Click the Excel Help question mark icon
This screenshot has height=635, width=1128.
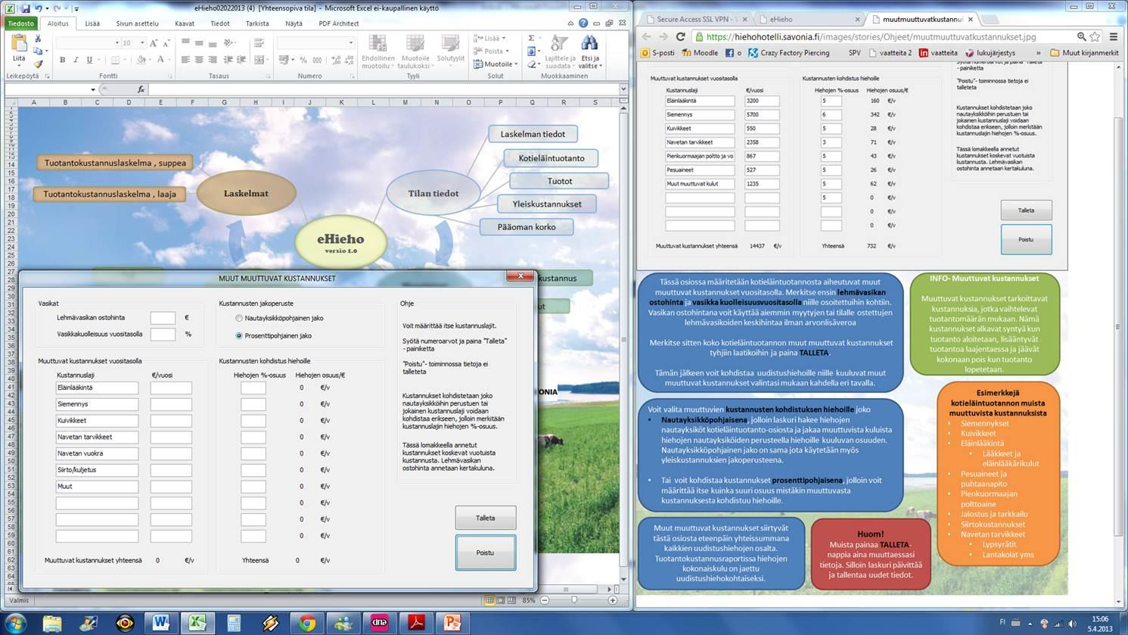click(583, 23)
